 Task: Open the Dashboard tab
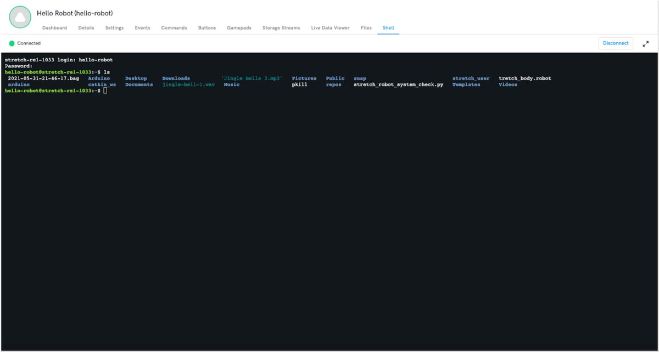tap(54, 28)
